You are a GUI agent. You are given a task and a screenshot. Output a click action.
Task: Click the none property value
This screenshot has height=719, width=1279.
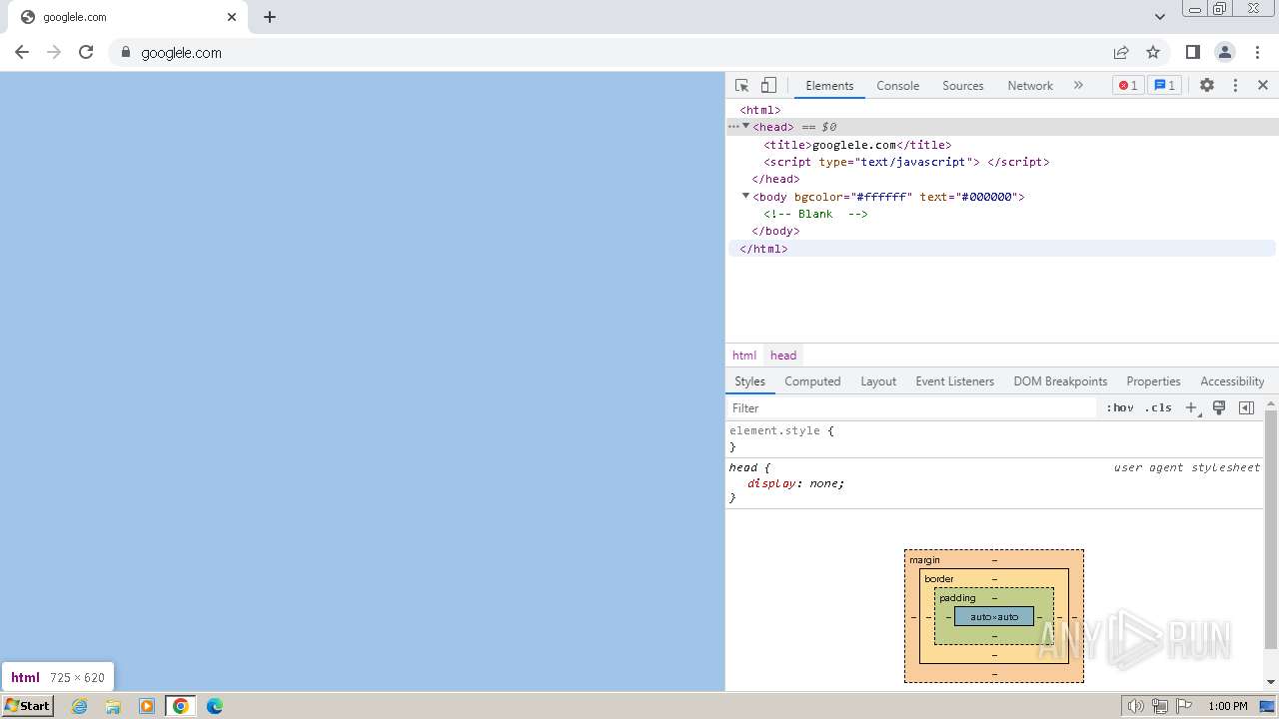pos(823,483)
